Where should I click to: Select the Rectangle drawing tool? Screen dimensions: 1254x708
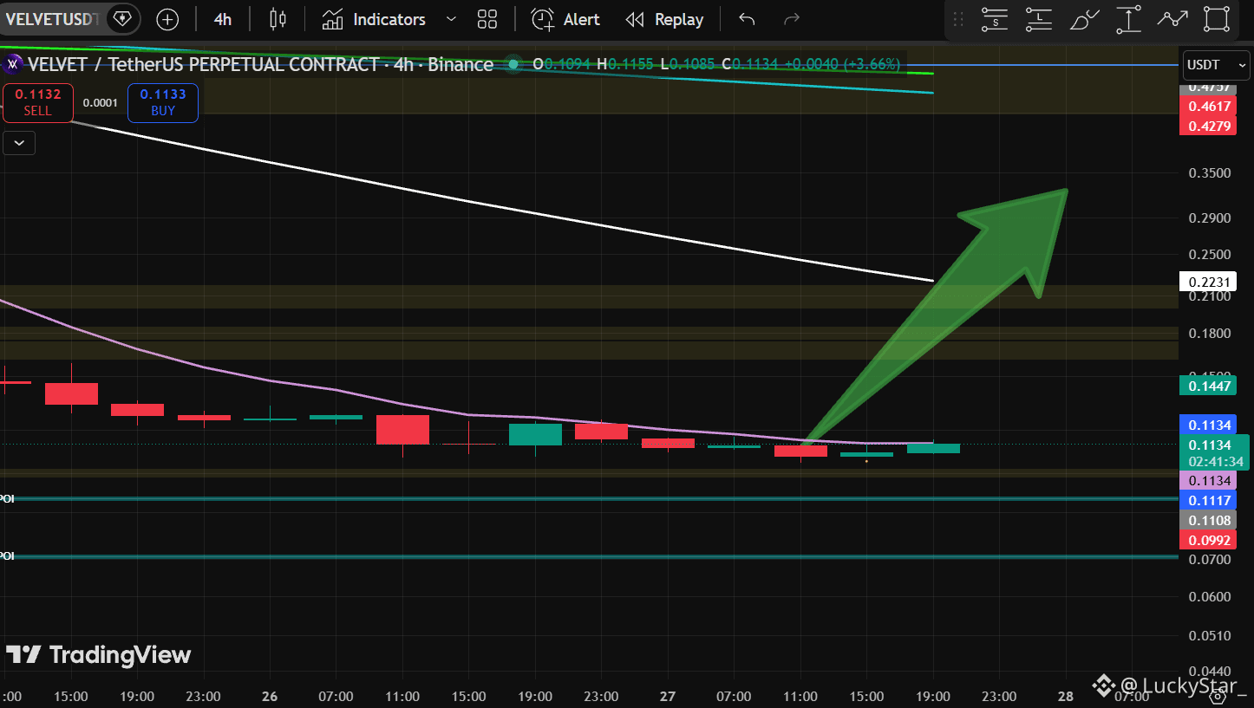coord(1217,19)
